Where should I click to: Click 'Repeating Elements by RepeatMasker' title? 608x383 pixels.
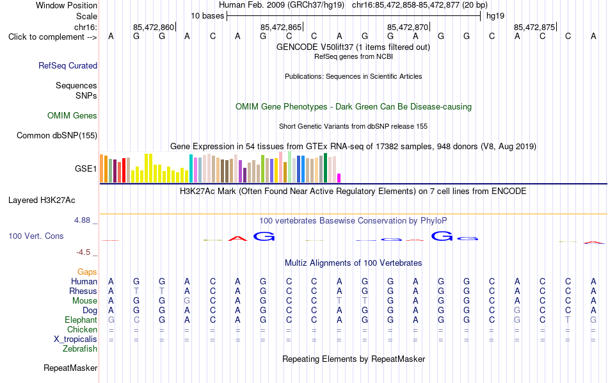point(353,359)
